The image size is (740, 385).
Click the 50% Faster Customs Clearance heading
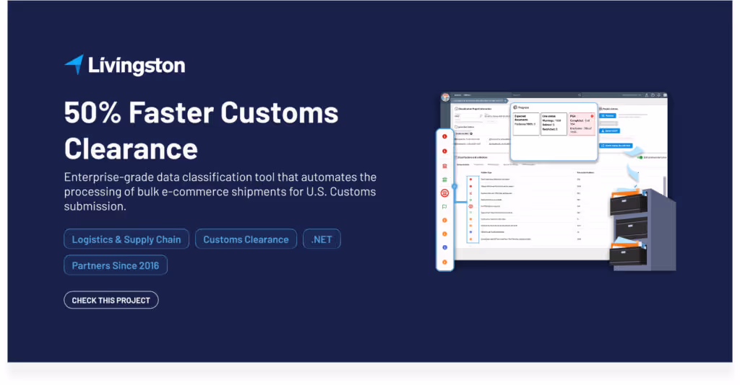(x=201, y=130)
